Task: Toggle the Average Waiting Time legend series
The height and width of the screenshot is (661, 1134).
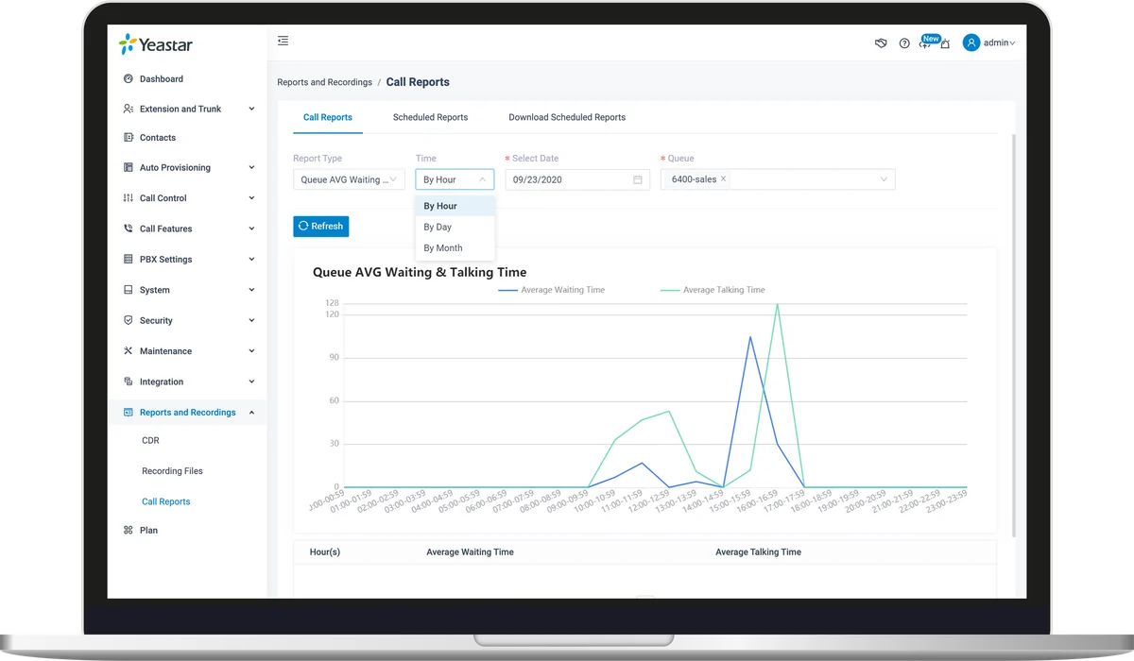Action: coord(552,290)
